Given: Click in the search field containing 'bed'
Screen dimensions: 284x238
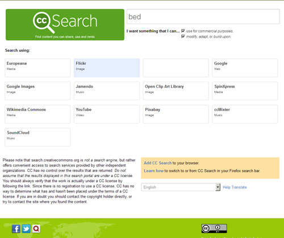Looking at the screenshot, I should [203, 17].
